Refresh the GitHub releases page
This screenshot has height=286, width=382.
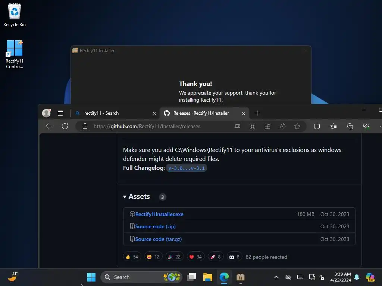(x=65, y=126)
